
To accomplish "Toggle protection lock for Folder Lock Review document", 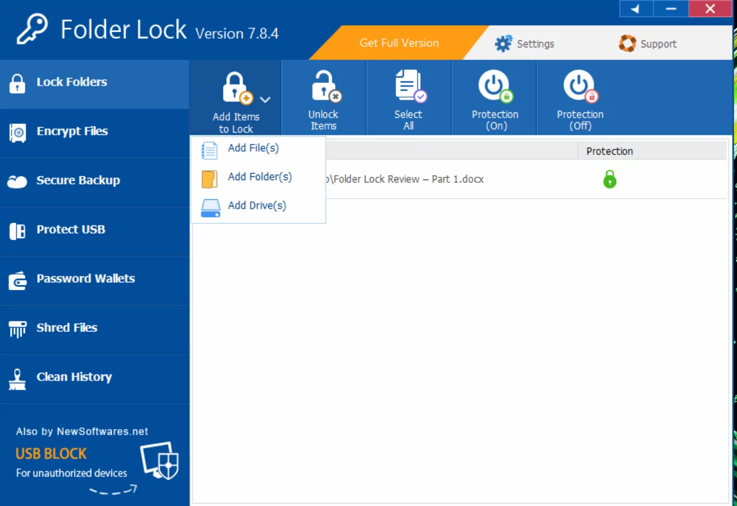I will tap(609, 179).
